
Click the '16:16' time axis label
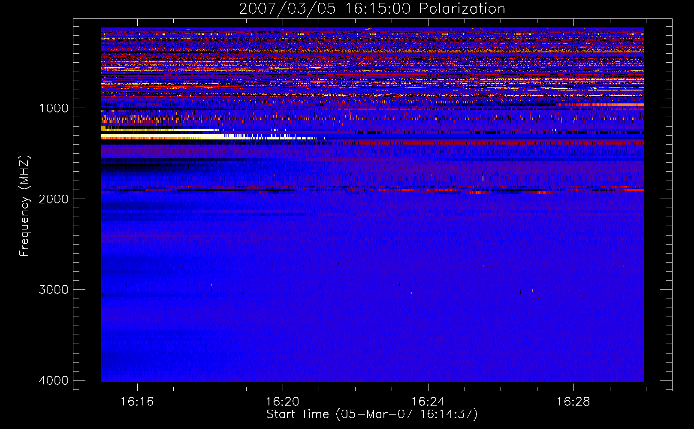[x=137, y=402]
